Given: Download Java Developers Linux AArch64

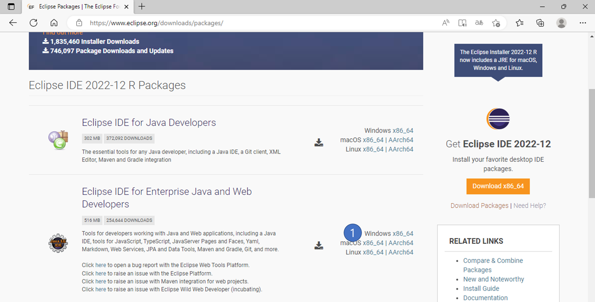Looking at the screenshot, I should tap(401, 149).
